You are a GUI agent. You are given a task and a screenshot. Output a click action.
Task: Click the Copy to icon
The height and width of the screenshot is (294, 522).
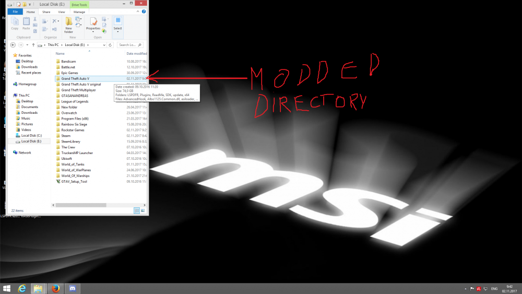click(x=44, y=29)
